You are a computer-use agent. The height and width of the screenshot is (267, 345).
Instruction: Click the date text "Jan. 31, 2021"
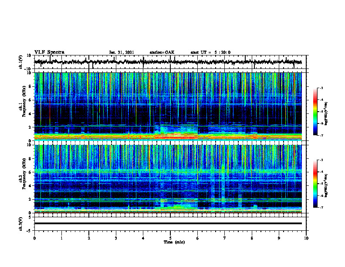pos(122,52)
